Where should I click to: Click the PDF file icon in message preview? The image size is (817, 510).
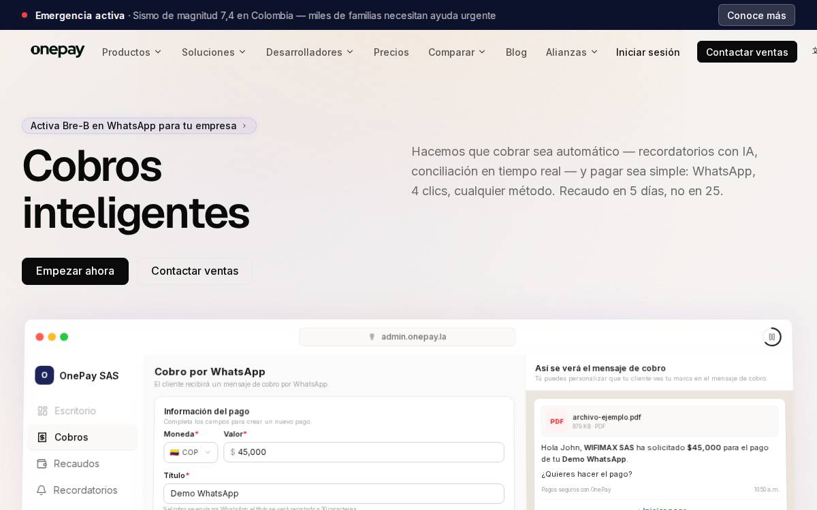557,422
